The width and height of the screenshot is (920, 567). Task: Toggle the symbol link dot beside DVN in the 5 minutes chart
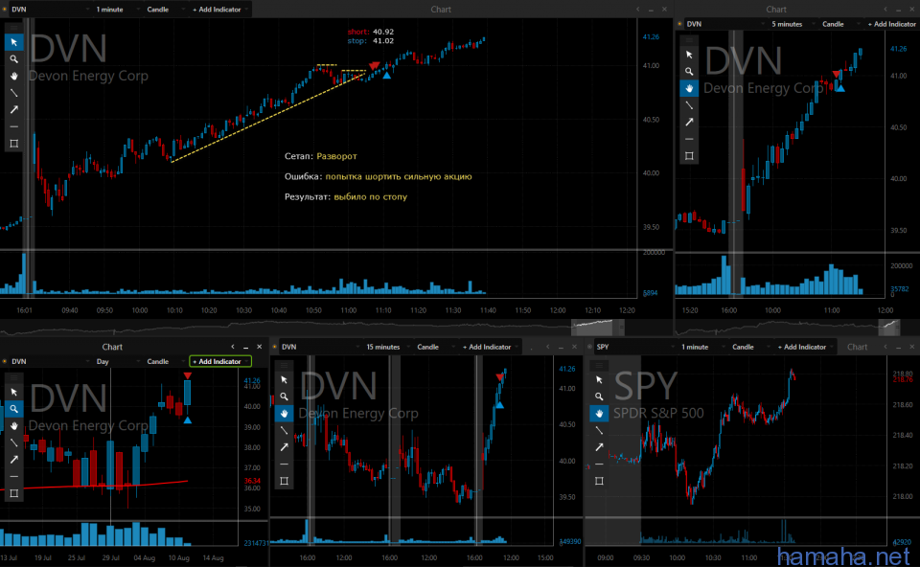(680, 24)
